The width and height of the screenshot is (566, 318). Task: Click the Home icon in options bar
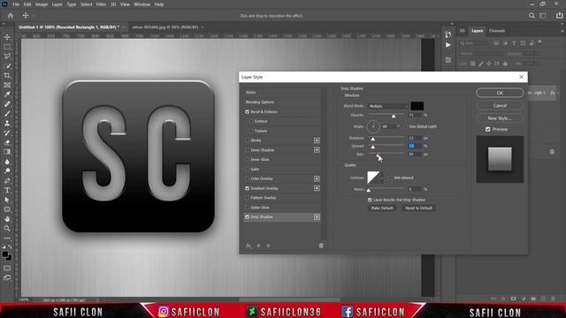11,16
